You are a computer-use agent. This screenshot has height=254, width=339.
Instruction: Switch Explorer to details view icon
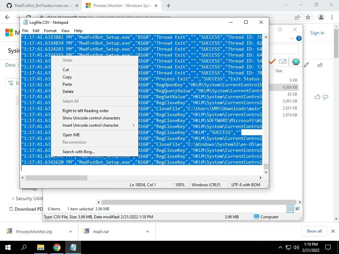tap(290, 209)
